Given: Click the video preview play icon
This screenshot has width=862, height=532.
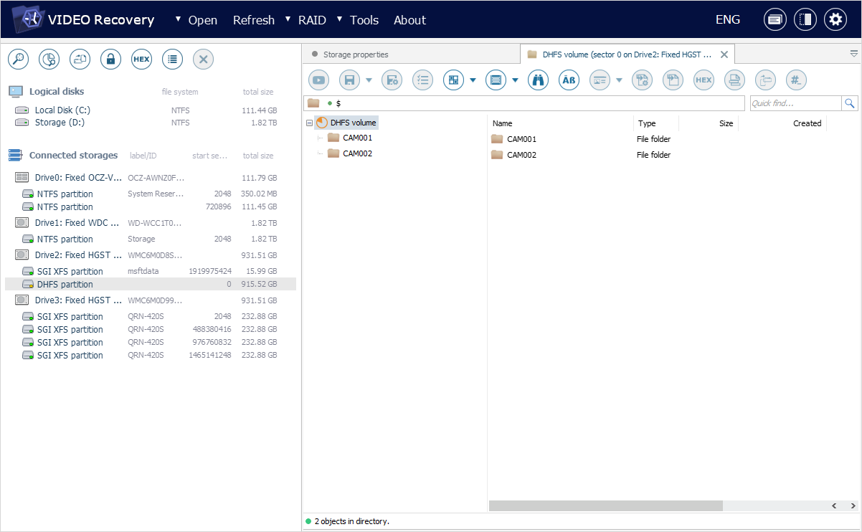Looking at the screenshot, I should coord(318,80).
